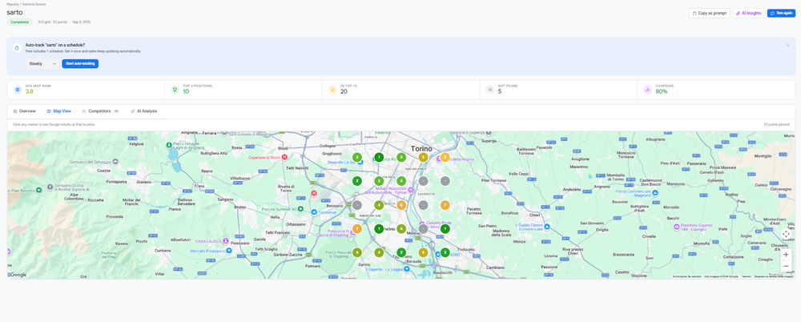Screen dimensions: 801x322
Task: Click the Google logo on the map
Action: click(x=18, y=275)
